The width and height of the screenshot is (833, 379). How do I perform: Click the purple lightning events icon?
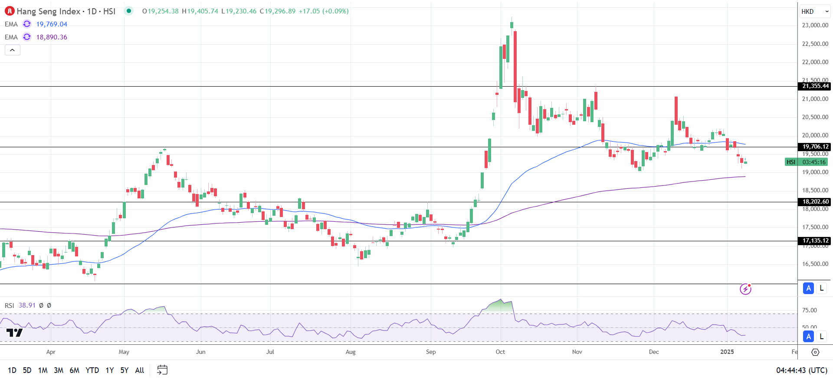click(745, 289)
